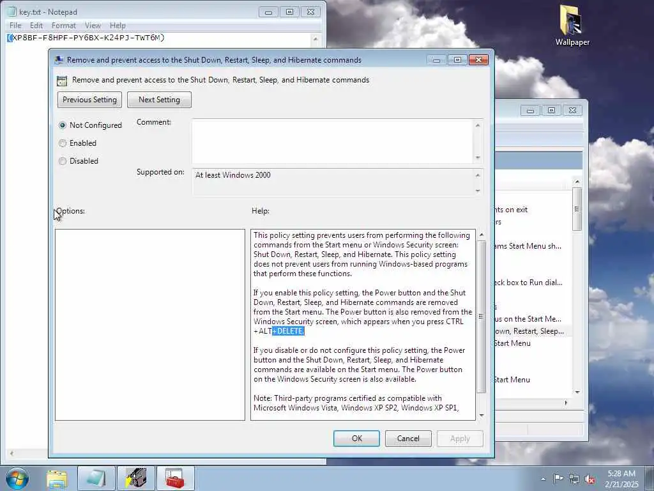Click the Options pane box
Screen dimensions: 654x491
(x=149, y=324)
